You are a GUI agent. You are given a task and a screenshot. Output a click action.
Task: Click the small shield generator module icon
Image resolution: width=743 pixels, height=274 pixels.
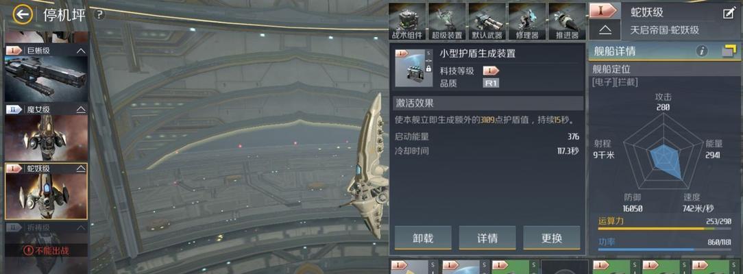coord(414,68)
